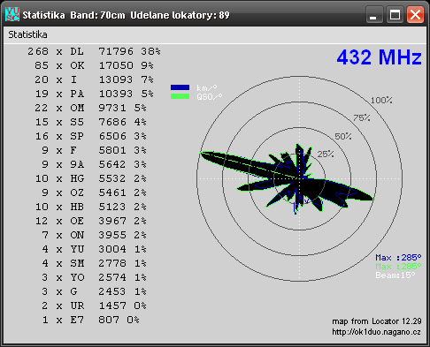Click the 'map from Locator 12.29' text
Screen dimensions: 430x347
coord(377,321)
